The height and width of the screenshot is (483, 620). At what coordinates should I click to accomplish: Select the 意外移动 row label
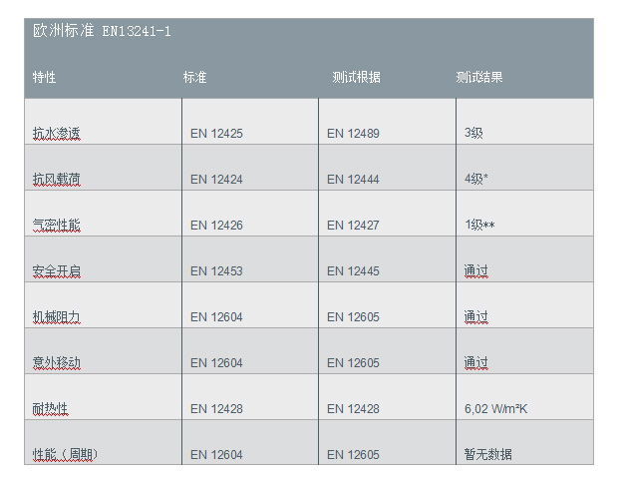pyautogui.click(x=56, y=363)
